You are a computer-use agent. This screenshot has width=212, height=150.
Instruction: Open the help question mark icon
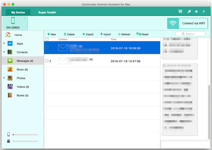(x=204, y=12)
